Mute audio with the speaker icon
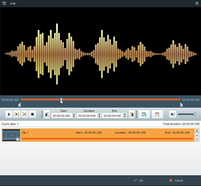 point(172,114)
